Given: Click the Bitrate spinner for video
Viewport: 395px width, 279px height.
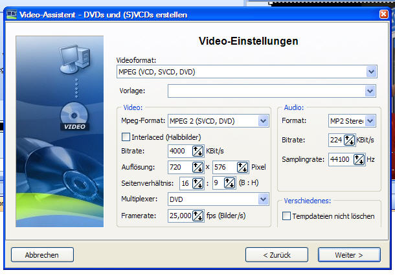Looking at the screenshot, I should coord(198,151).
